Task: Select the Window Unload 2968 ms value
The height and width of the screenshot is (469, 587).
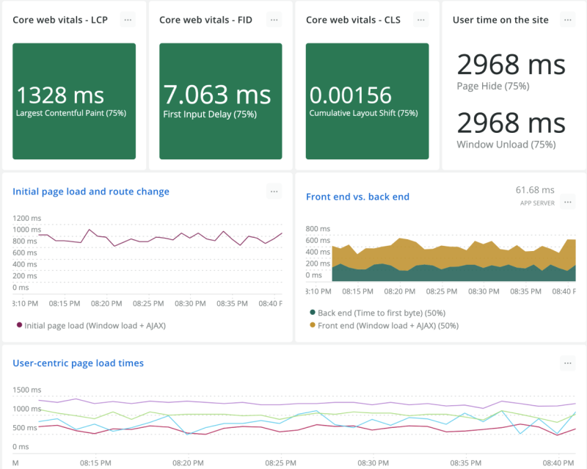Action: point(511,123)
